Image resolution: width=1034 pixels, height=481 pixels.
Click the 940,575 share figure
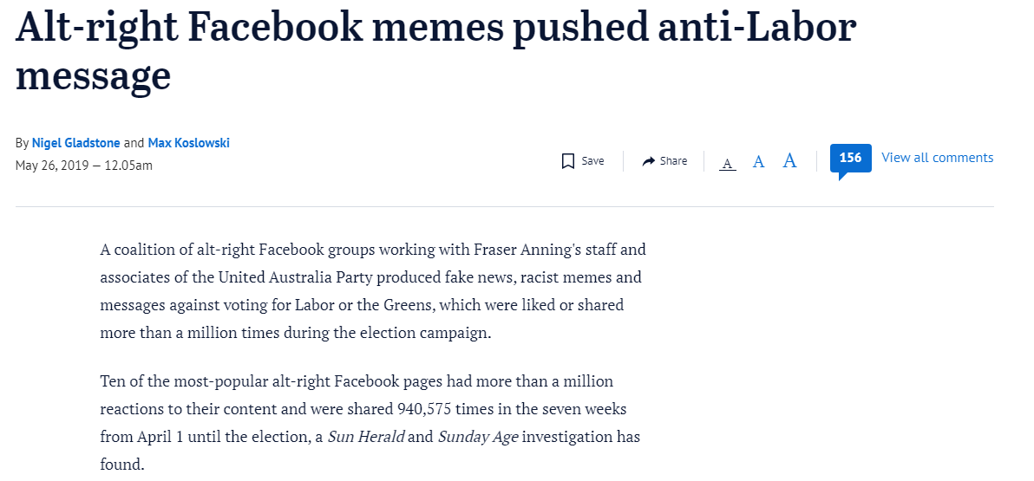coord(424,409)
